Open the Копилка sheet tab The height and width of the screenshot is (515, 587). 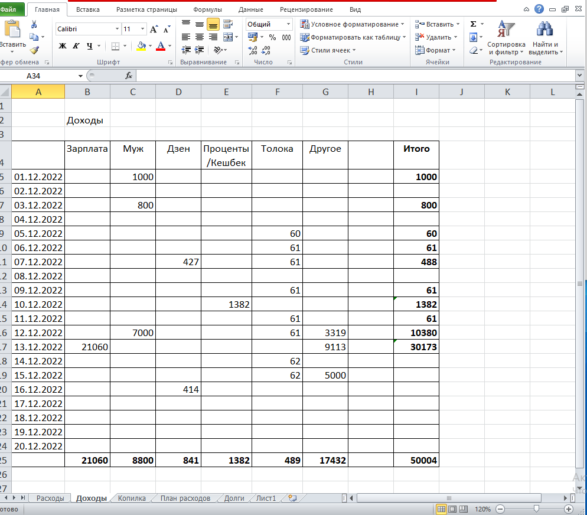click(132, 498)
